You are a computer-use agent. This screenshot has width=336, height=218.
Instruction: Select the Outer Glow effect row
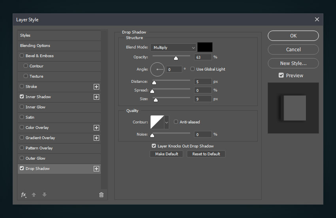[x=59, y=158]
